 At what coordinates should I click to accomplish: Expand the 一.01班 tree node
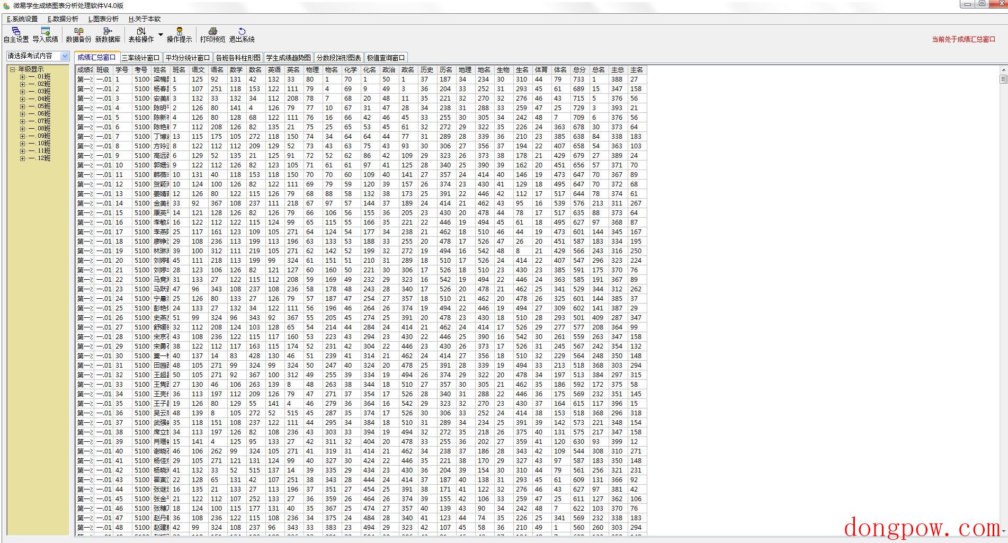point(22,77)
